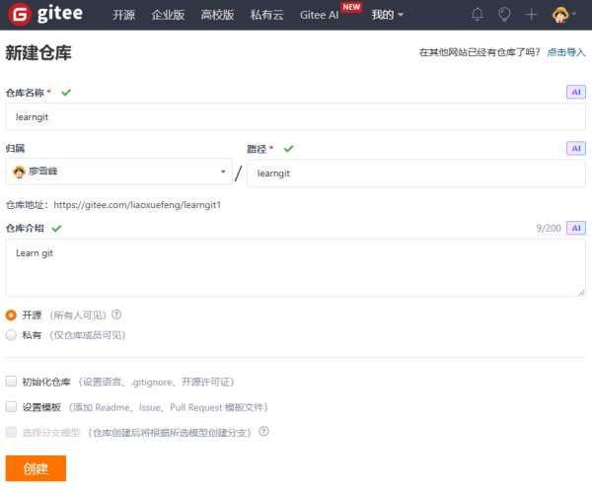Click the Gitee logo in the header
Viewport: 592px width, 489px height.
pos(45,15)
